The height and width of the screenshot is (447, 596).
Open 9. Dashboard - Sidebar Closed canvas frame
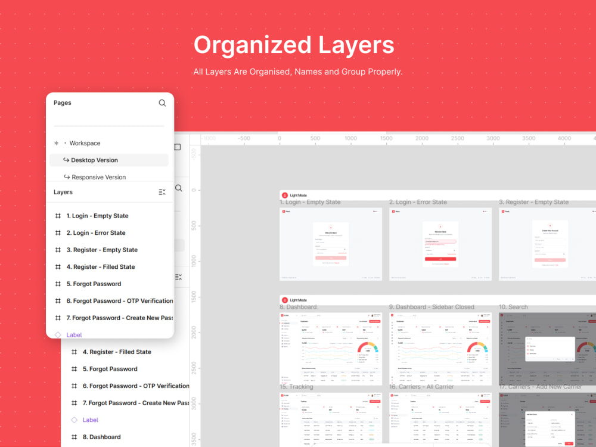(x=440, y=349)
